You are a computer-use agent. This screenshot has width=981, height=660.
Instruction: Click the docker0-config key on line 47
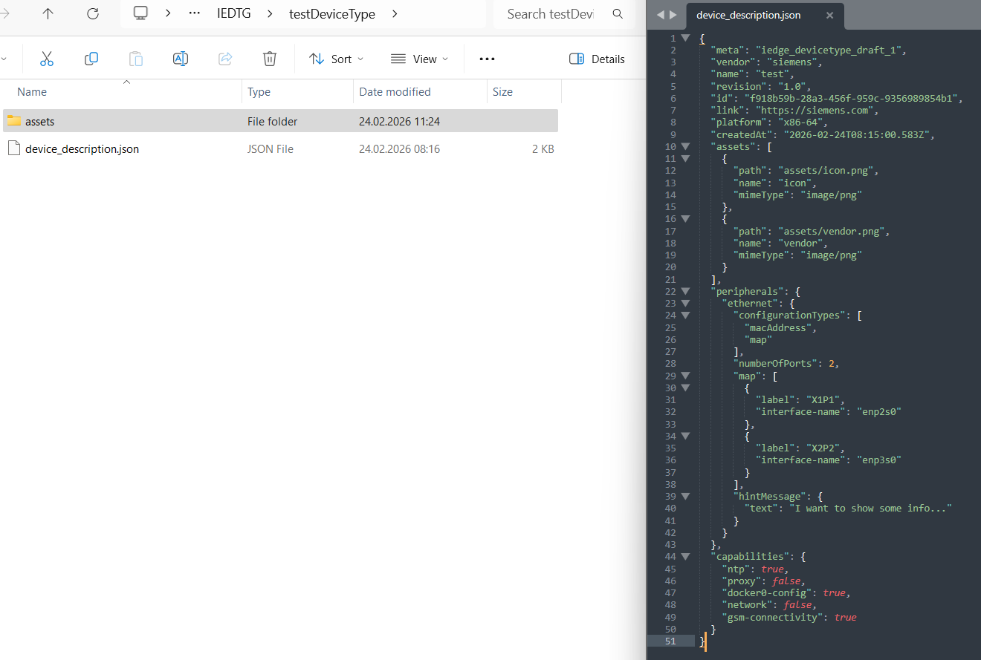[768, 592]
